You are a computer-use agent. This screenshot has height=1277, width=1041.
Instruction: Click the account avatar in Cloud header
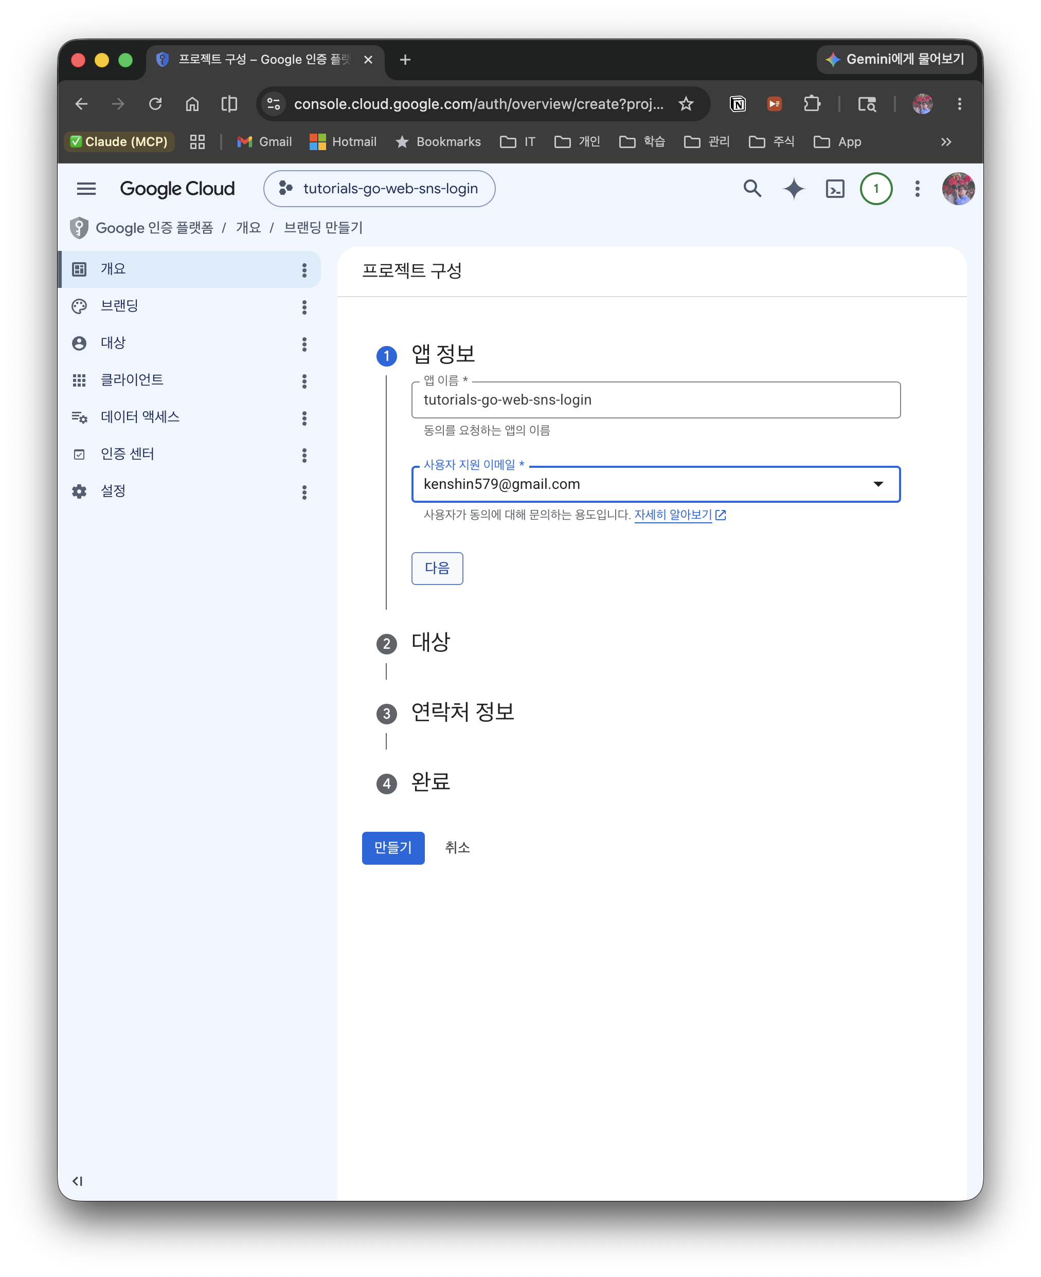(958, 189)
